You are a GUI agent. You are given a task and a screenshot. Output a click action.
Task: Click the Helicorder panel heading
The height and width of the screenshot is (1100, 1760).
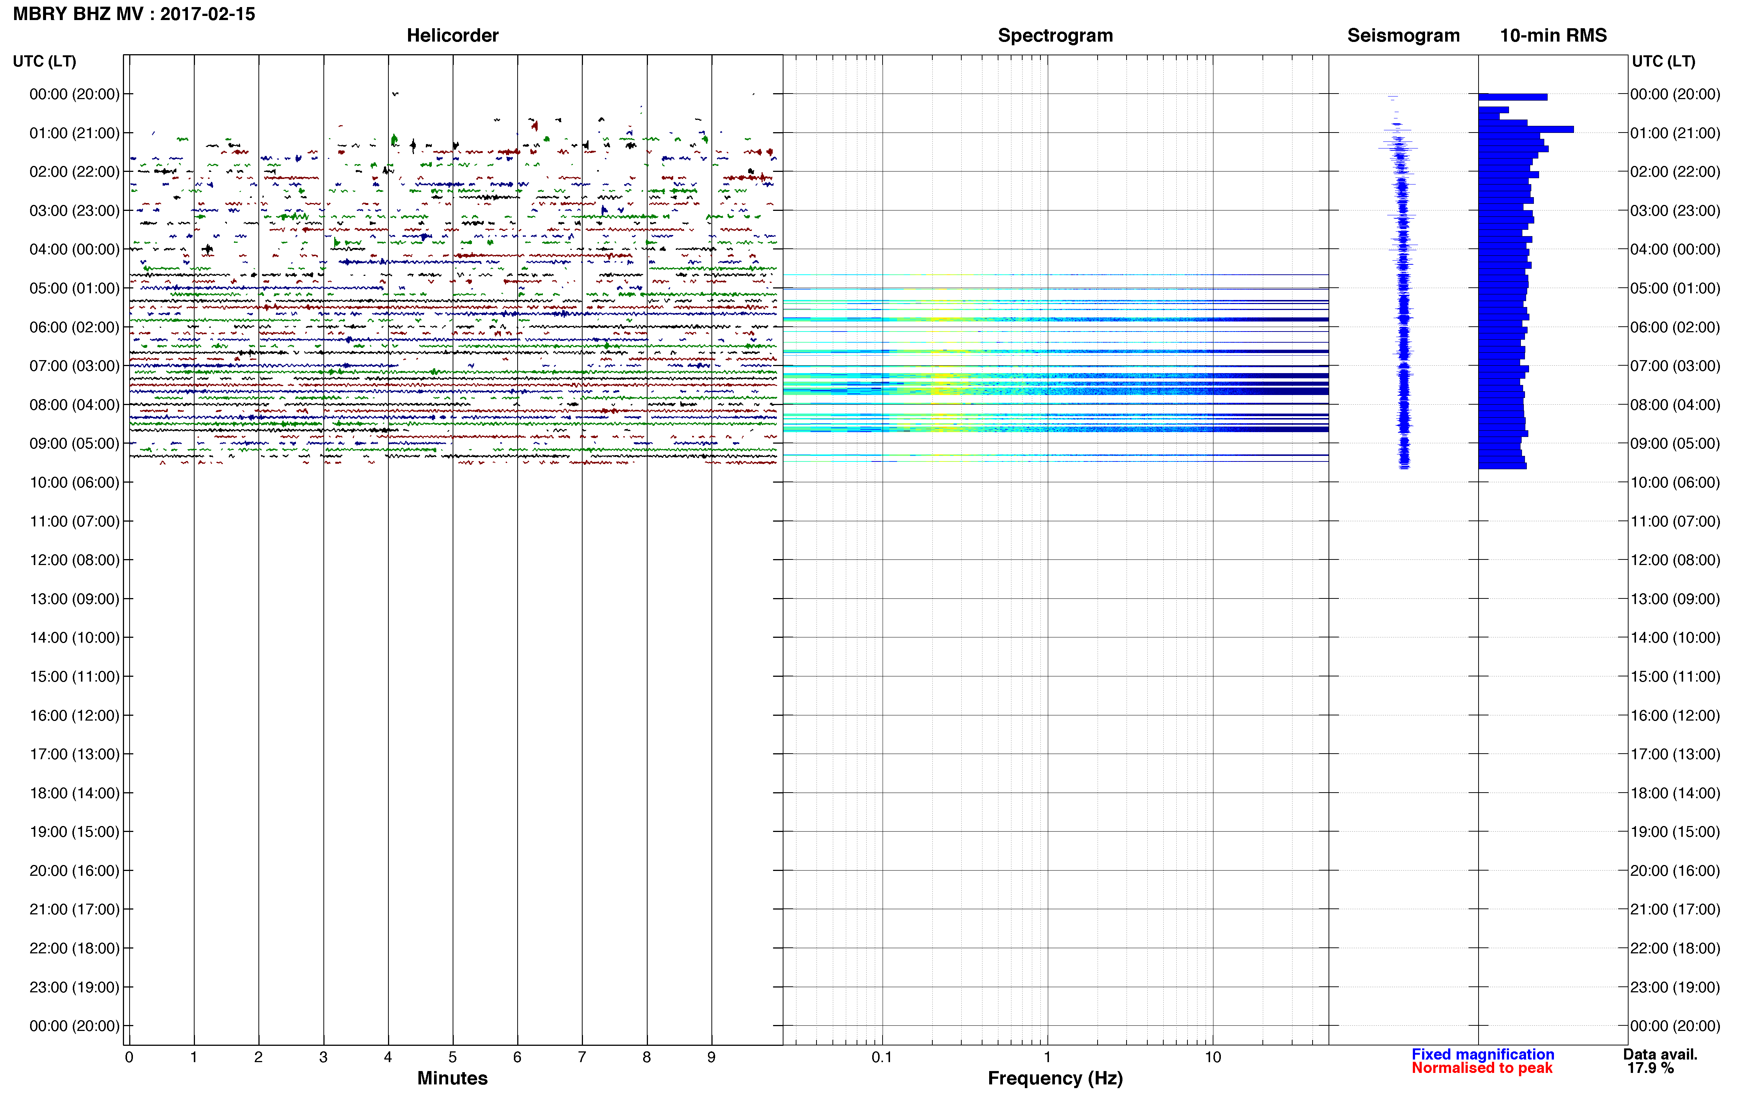coord(453,35)
